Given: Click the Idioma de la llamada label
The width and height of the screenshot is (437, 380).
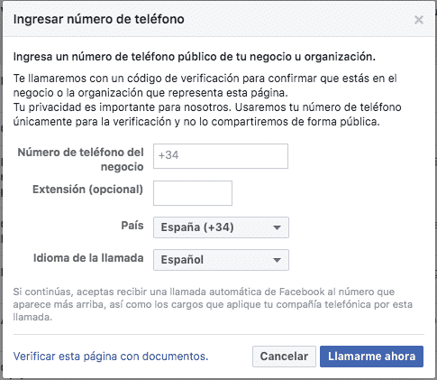Looking at the screenshot, I should point(88,258).
